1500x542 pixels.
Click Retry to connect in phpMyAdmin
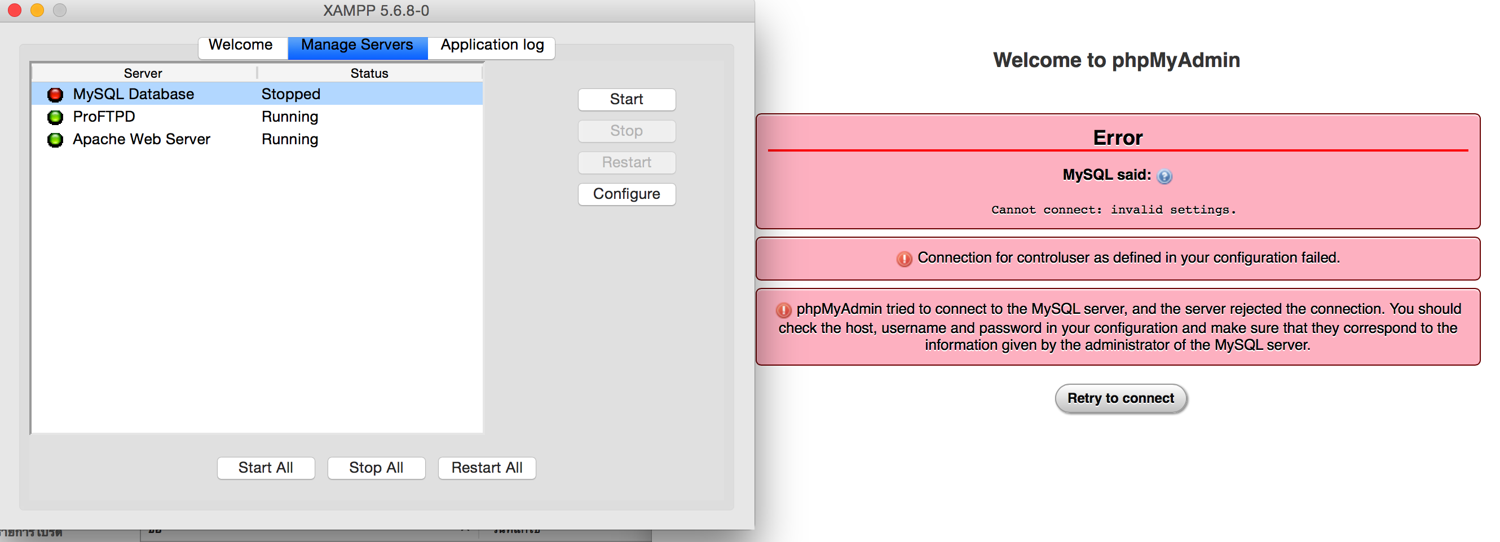pyautogui.click(x=1120, y=398)
